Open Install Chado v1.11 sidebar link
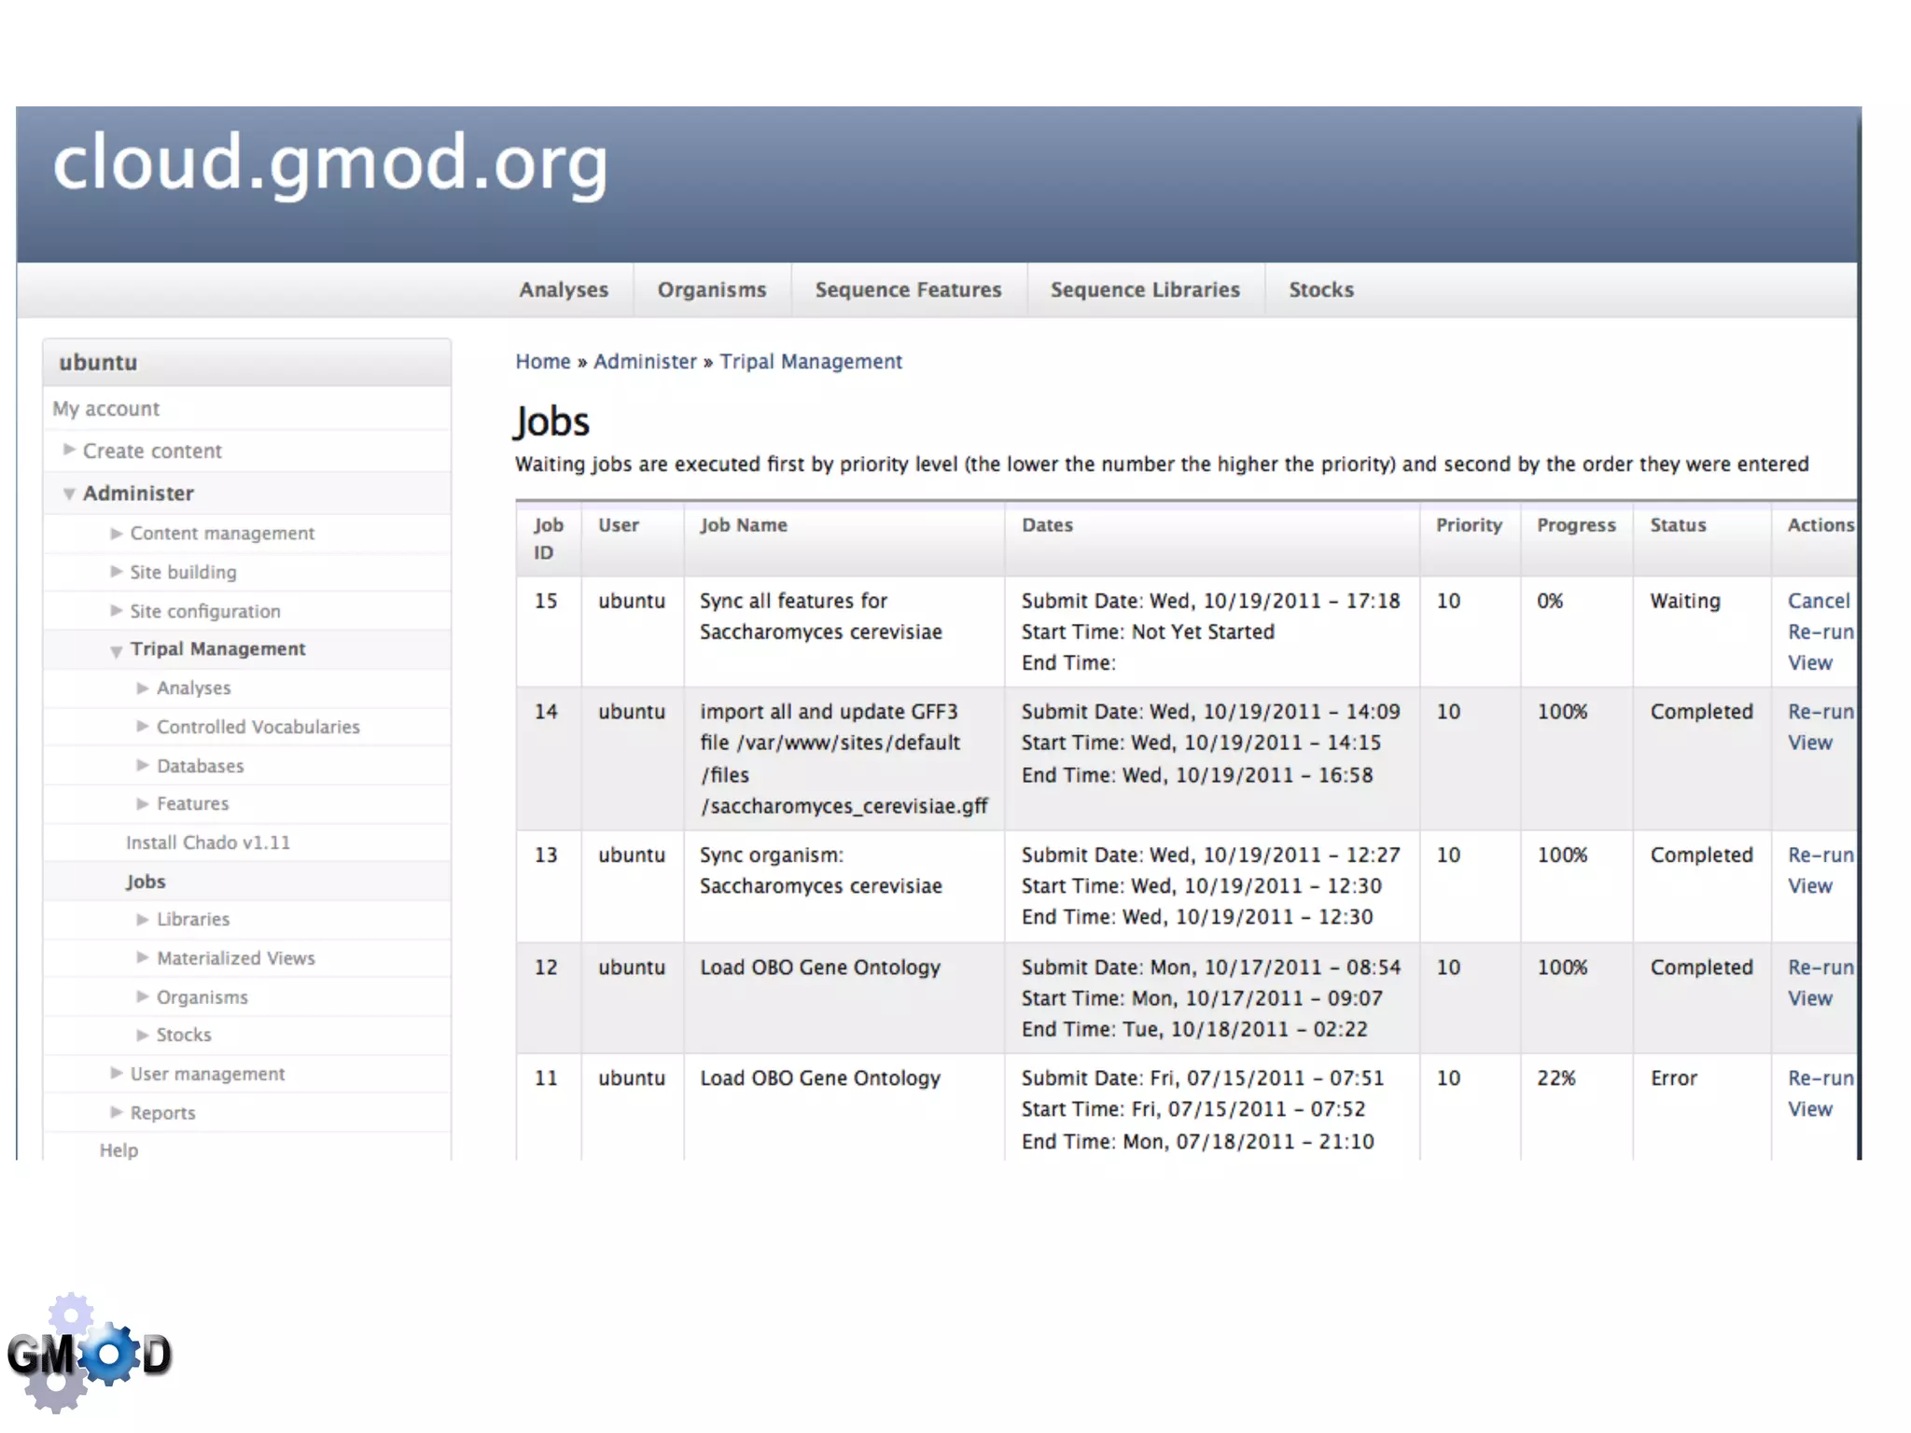 208,842
